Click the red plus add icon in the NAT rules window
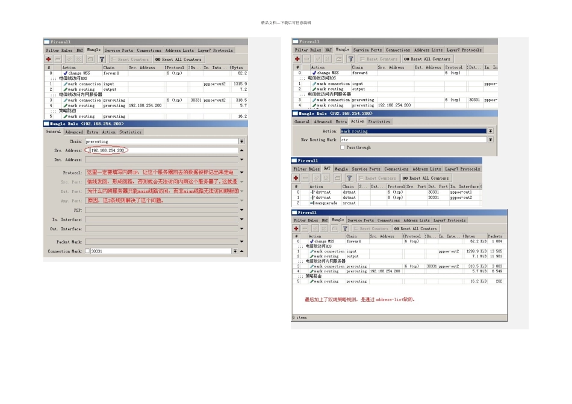 (x=297, y=178)
